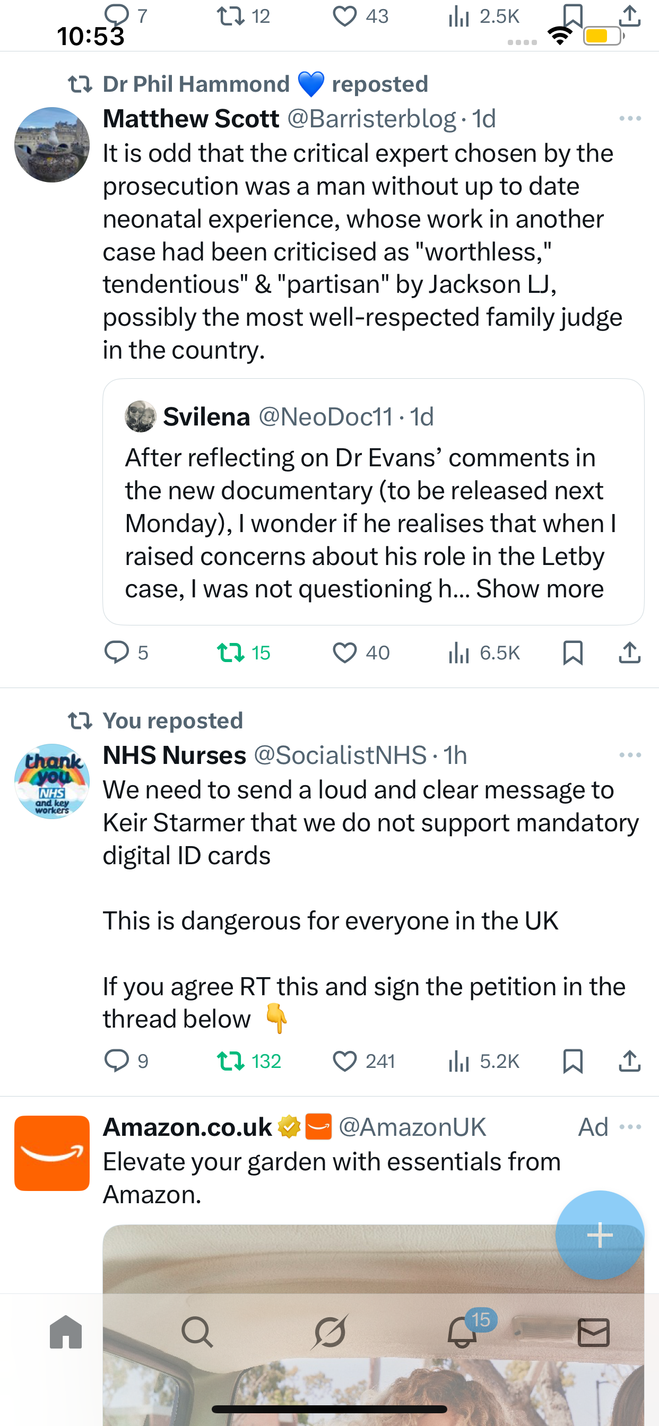Open the Notifications tab

coord(462,1332)
